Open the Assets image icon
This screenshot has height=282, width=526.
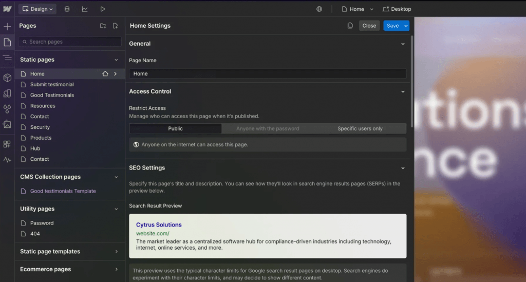click(x=7, y=124)
